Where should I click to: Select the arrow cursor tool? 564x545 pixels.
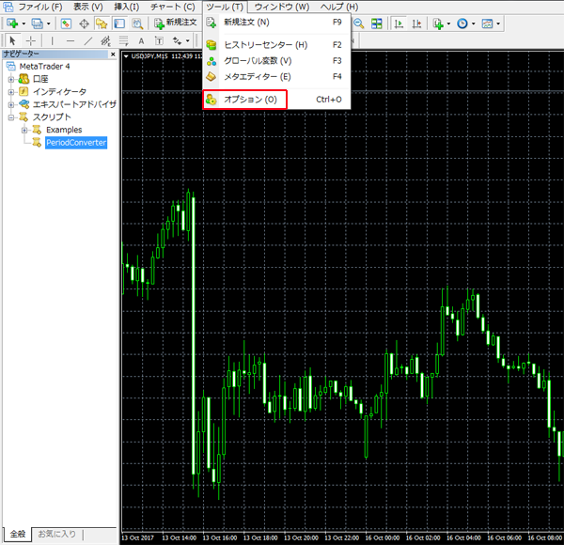(x=12, y=41)
